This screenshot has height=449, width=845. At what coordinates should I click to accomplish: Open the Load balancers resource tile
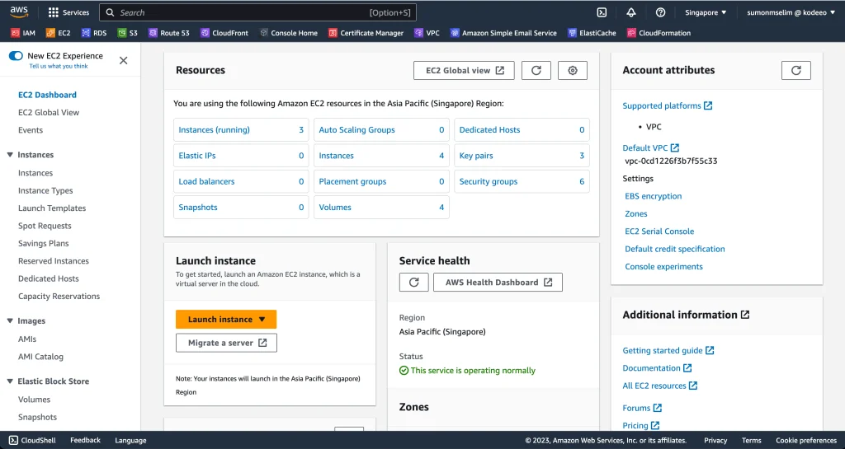pyautogui.click(x=241, y=181)
